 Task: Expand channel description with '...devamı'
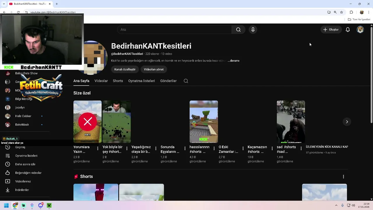(x=233, y=61)
